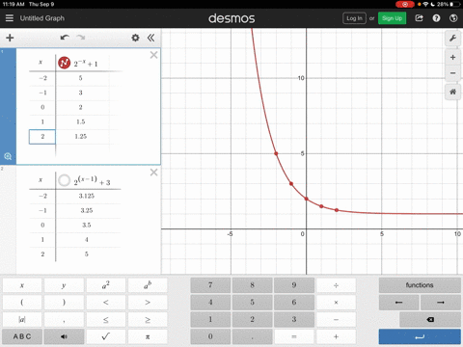Click table two value 3.125

pyautogui.click(x=87, y=196)
